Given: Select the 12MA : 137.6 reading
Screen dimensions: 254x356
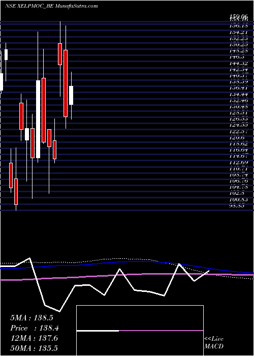Looking at the screenshot, I should (x=34, y=338).
